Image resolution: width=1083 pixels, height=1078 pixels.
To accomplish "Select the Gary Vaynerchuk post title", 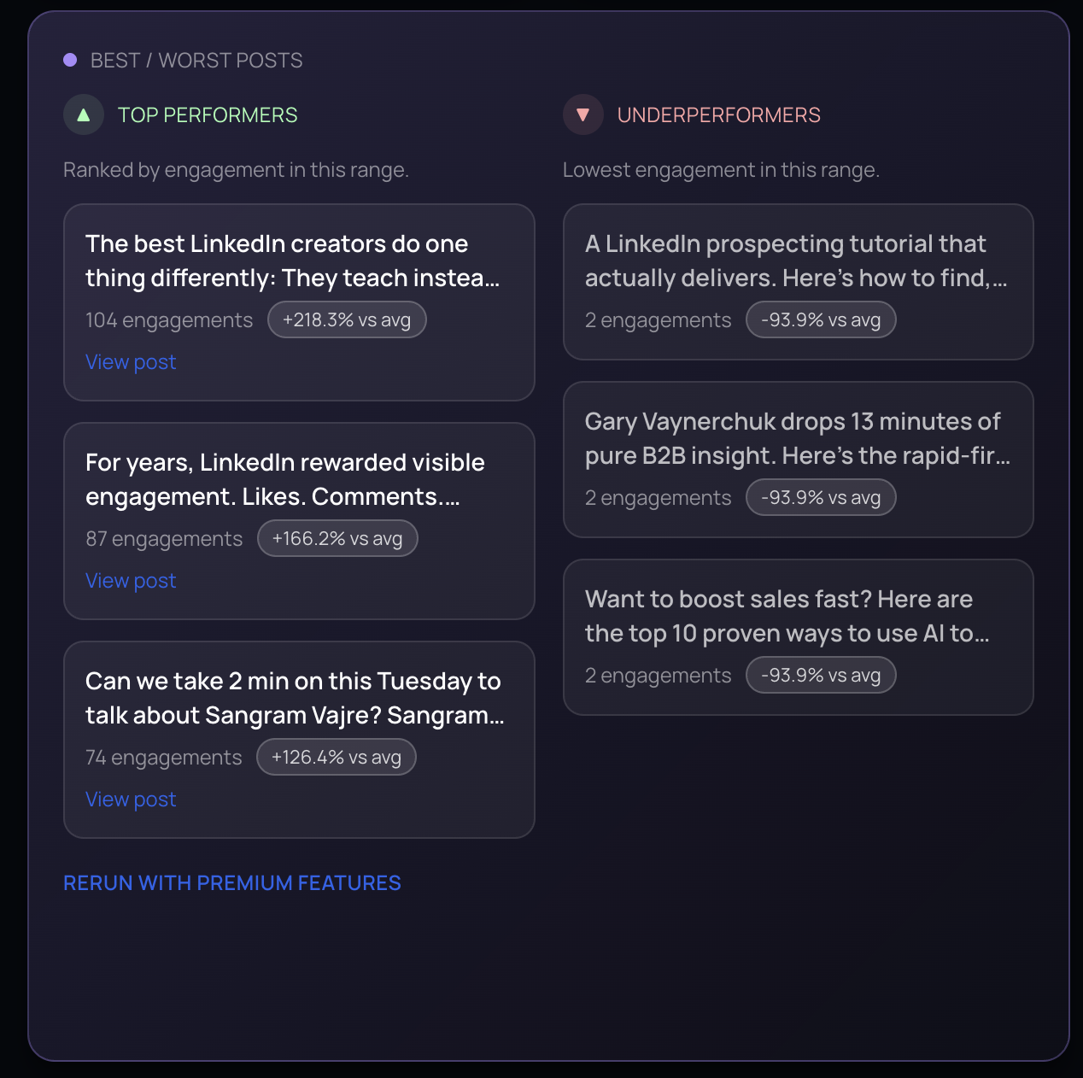I will [x=797, y=439].
